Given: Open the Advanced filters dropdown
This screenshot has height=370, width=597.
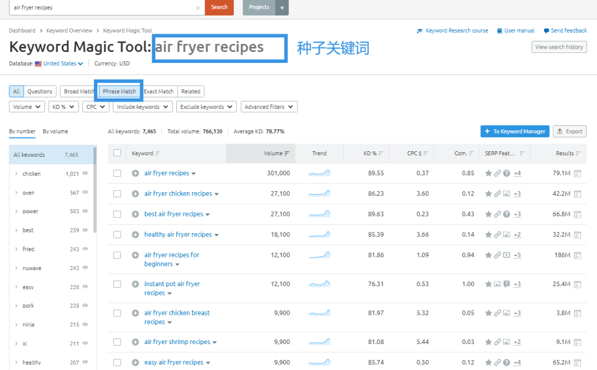Looking at the screenshot, I should tap(269, 106).
